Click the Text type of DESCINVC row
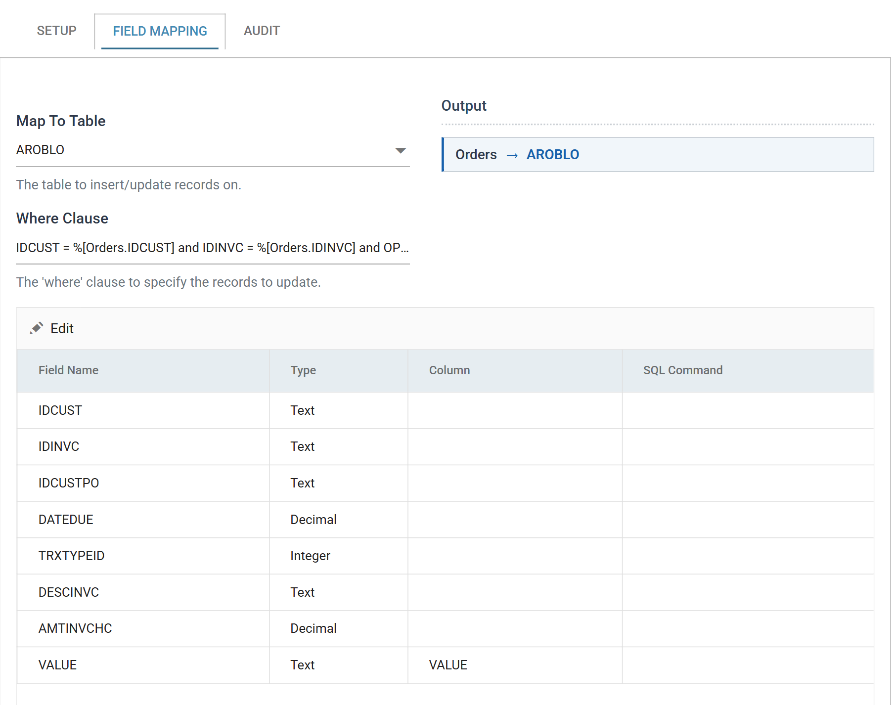 coord(302,592)
